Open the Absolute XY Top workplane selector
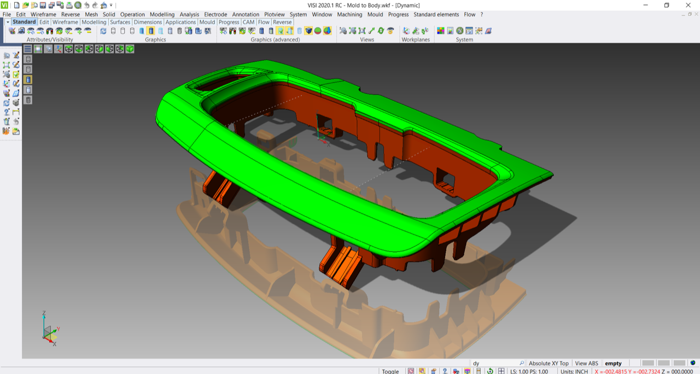700x374 pixels. click(x=549, y=363)
